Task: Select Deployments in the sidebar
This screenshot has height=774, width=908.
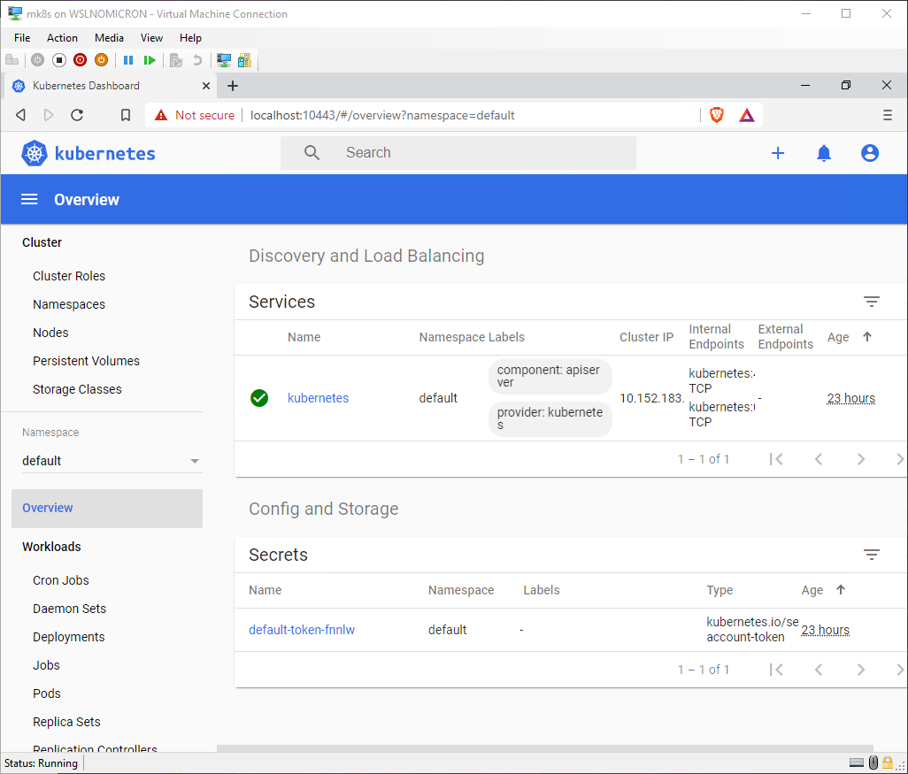Action: (69, 637)
